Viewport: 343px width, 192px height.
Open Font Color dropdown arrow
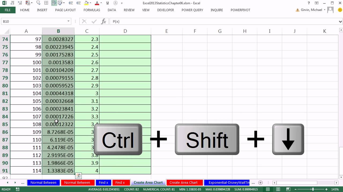coord(101,3)
